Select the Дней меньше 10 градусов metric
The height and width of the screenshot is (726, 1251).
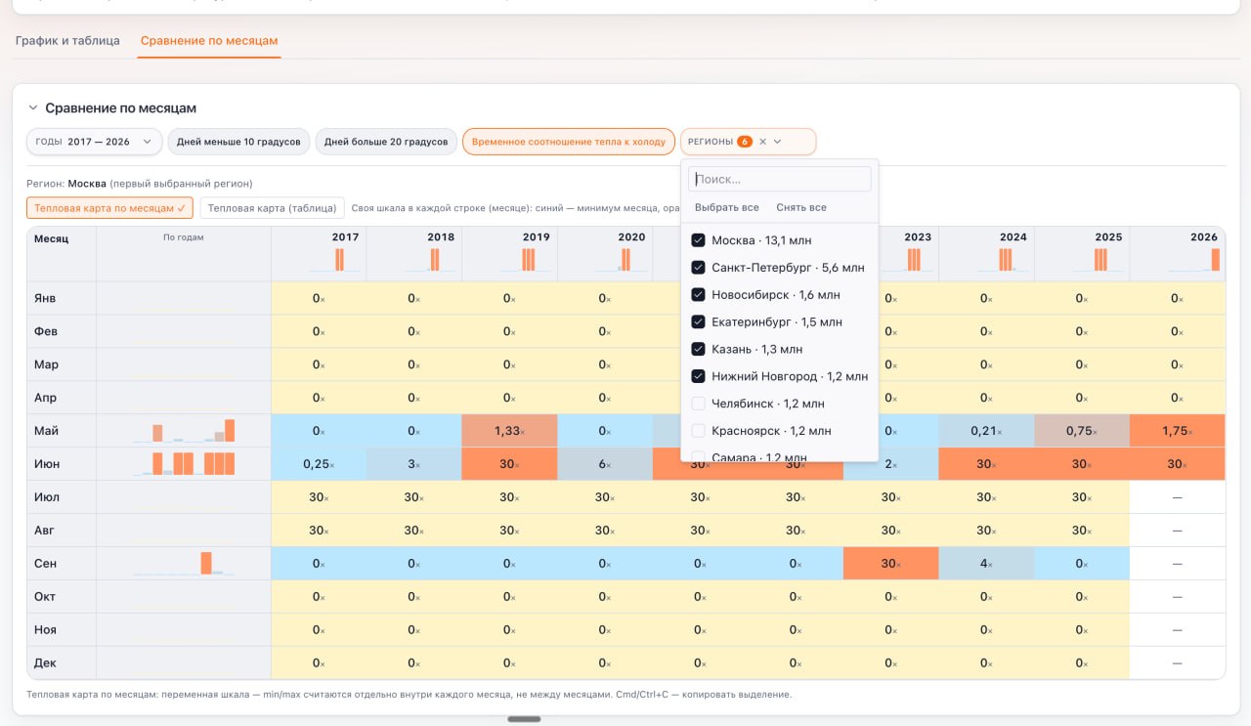(x=238, y=142)
